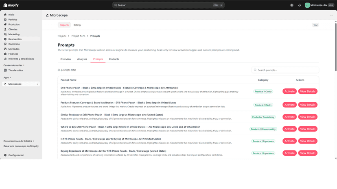View Details for Product Features Coverage & Brand Attribution
The height and width of the screenshot is (189, 337).
(308, 105)
